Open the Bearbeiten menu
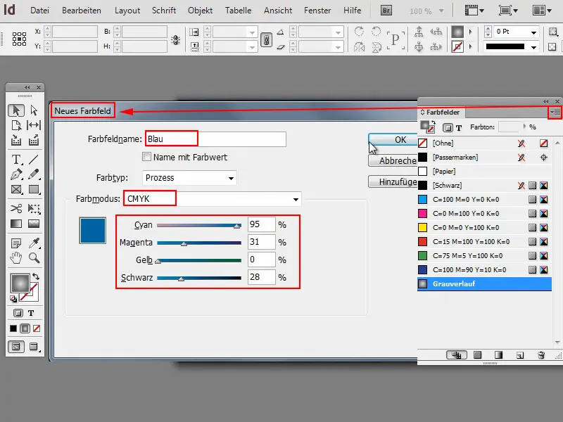563x422 pixels. tap(82, 11)
